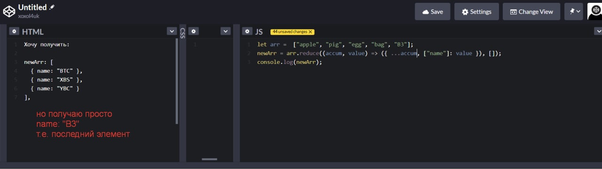Click the HTML editor vertical scrollbar
The height and width of the screenshot is (169, 602).
(x=177, y=81)
